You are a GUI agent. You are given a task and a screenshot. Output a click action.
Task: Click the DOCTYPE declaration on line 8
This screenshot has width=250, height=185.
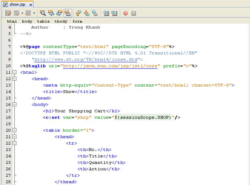click(x=109, y=53)
